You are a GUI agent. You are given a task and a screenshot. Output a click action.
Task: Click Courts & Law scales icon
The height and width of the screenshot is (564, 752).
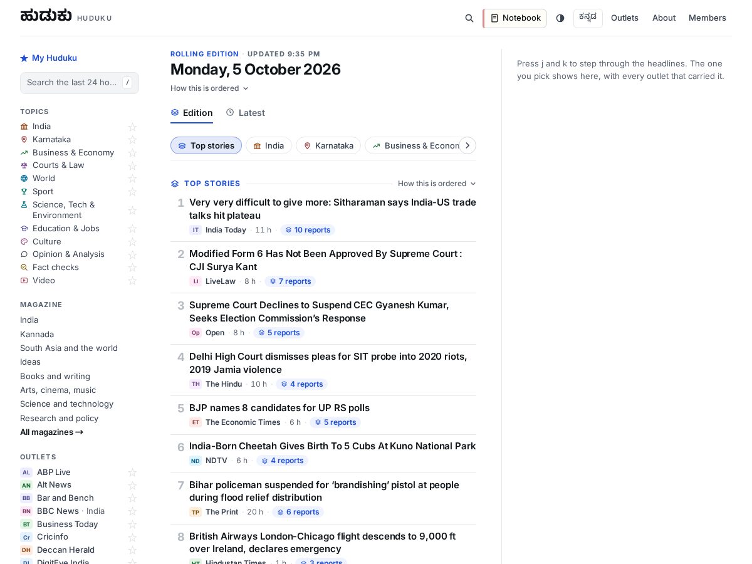point(24,165)
